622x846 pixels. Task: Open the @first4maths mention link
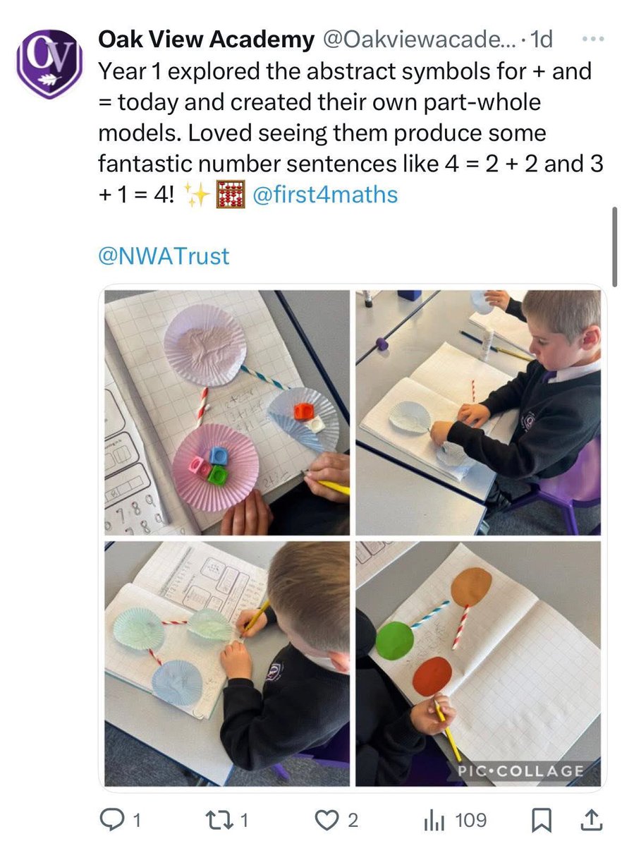click(x=325, y=194)
